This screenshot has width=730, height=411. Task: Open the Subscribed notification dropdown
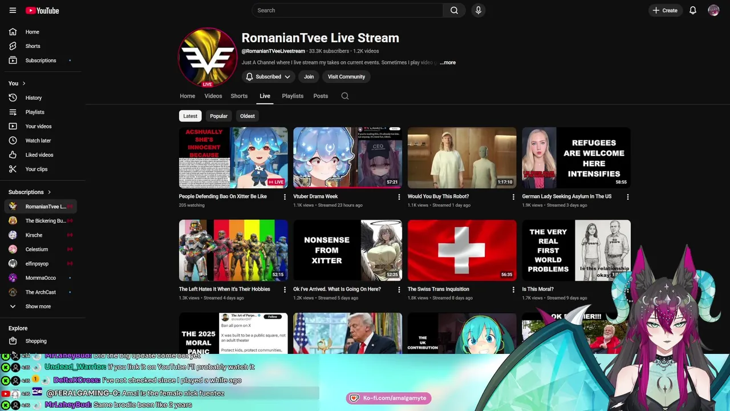(267, 76)
